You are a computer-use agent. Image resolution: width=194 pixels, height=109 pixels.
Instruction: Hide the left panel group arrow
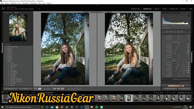(1, 51)
